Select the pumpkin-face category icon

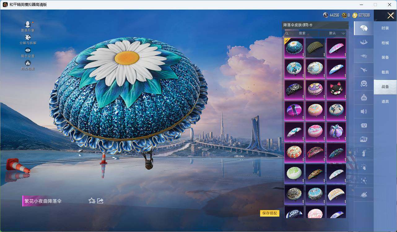[x=364, y=98]
